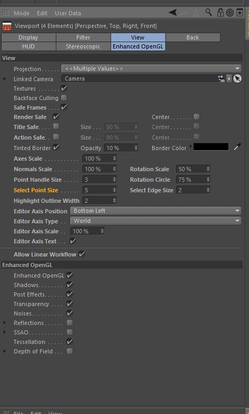Click the Opacity 10 % field

click(x=121, y=148)
